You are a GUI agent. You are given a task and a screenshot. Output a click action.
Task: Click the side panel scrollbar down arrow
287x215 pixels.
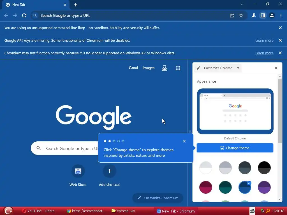pos(280,199)
